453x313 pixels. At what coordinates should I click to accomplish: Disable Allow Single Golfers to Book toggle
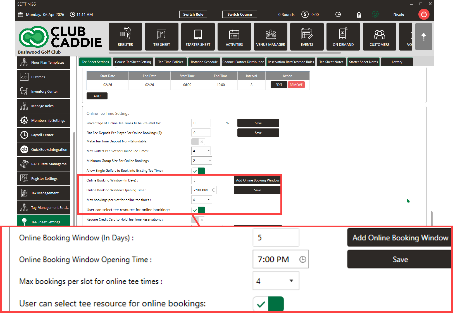(198, 171)
